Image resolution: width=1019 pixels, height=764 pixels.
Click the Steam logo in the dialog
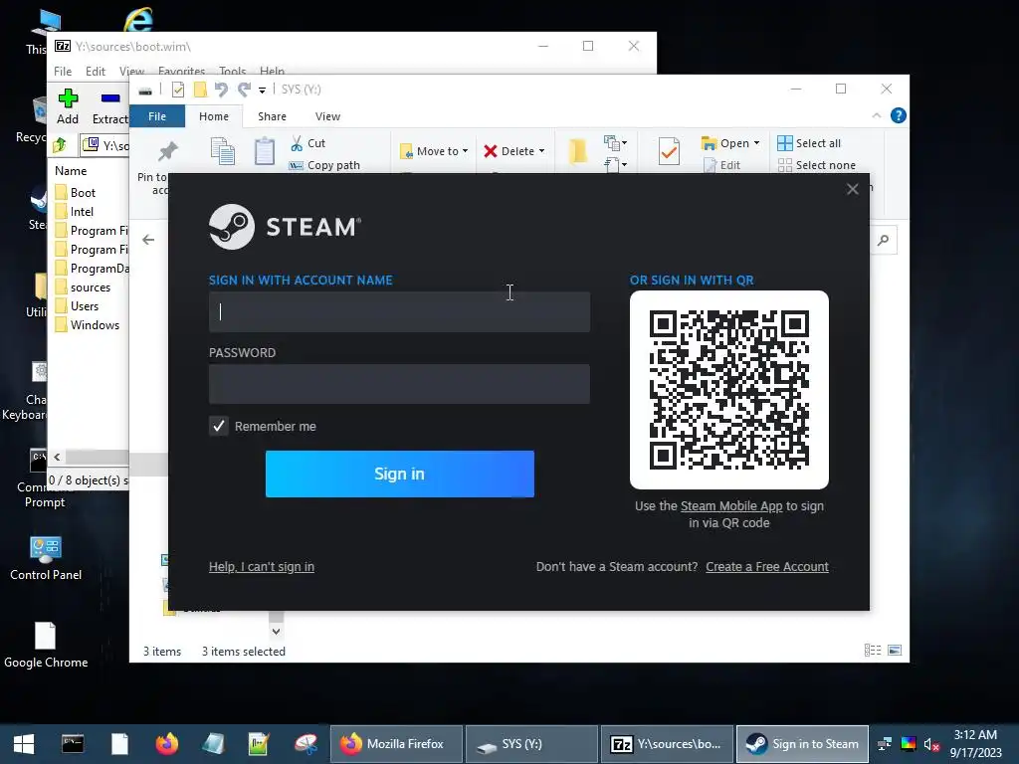click(285, 227)
